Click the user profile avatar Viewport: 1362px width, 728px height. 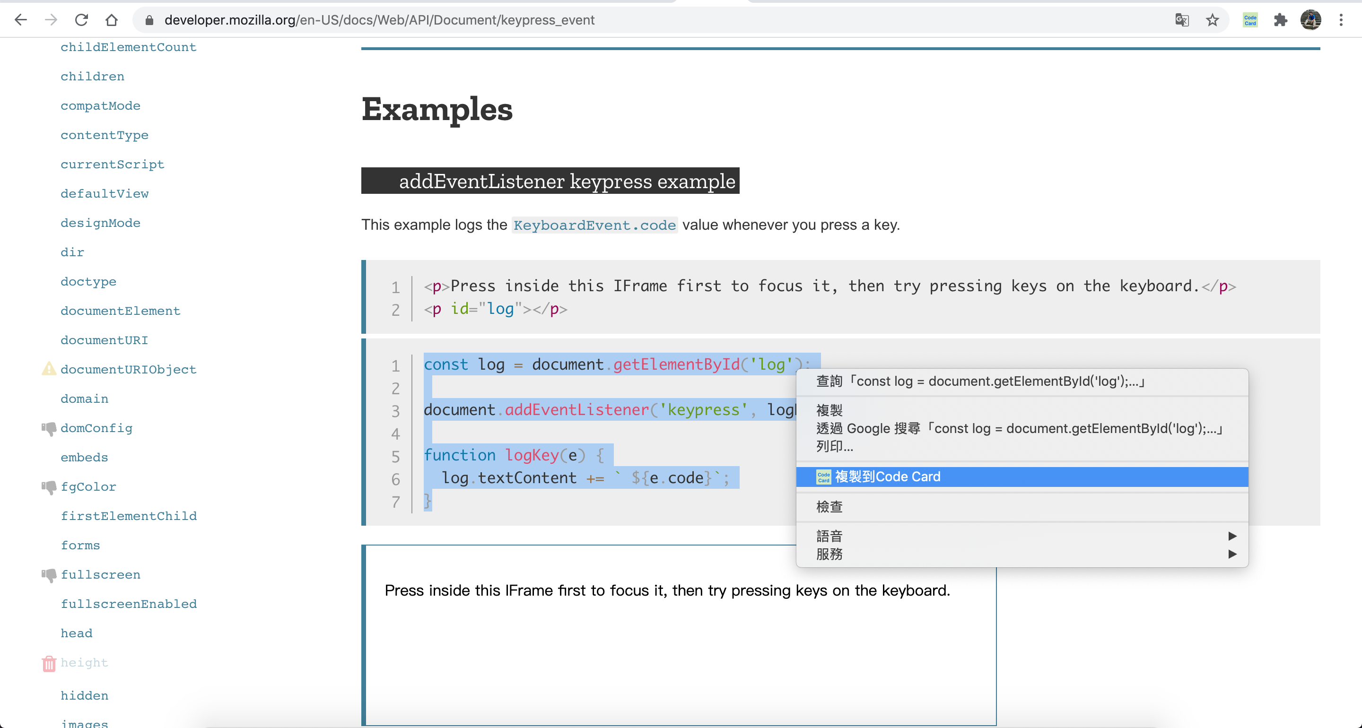click(1311, 20)
